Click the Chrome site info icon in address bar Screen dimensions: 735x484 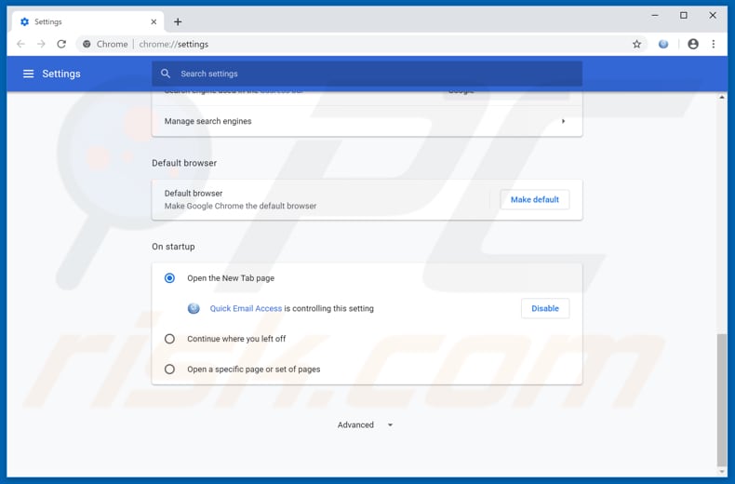[87, 44]
